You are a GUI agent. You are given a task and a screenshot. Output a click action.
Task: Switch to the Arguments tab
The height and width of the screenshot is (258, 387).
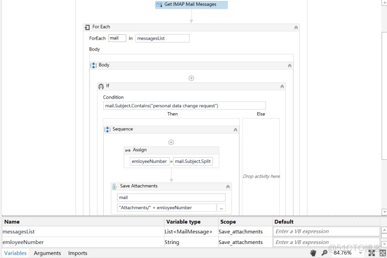[x=47, y=253]
